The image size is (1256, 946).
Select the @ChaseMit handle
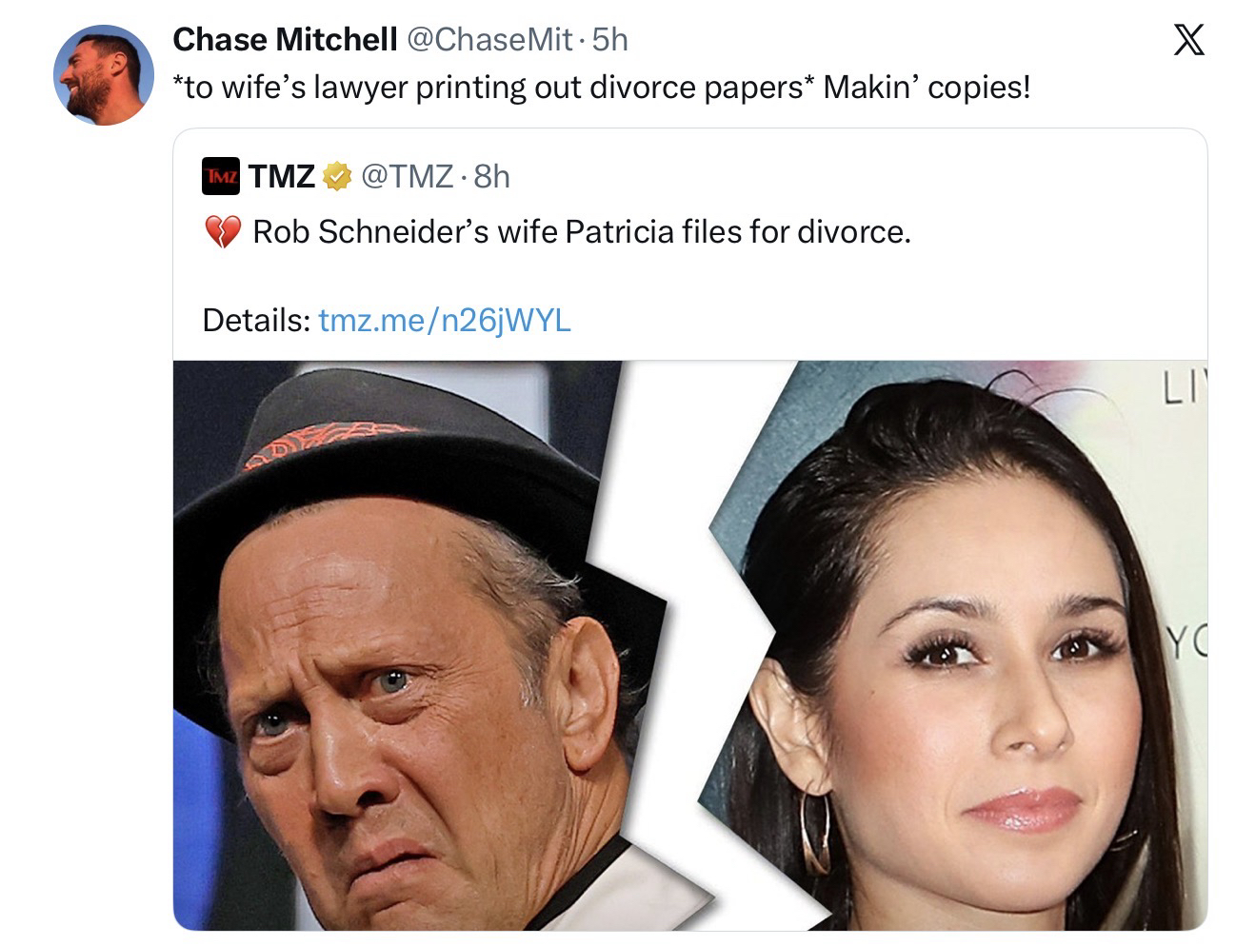pos(489,39)
